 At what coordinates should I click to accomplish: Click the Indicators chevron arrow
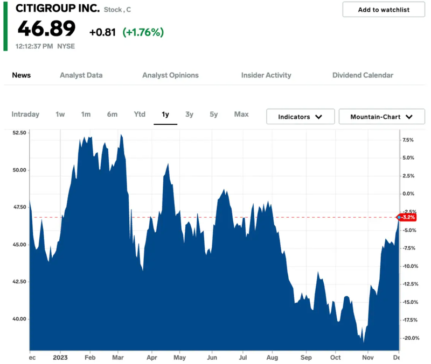318,117
